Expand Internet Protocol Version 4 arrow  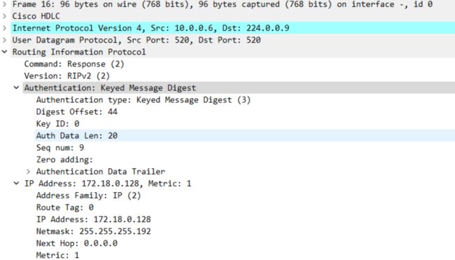click(4, 28)
